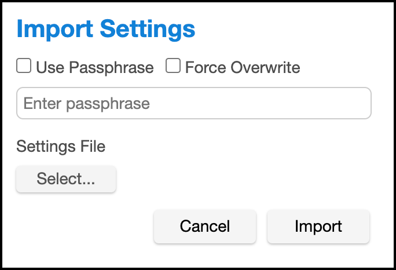The image size is (396, 270).
Task: Click the 'Force Overwrite' label text
Action: click(242, 68)
